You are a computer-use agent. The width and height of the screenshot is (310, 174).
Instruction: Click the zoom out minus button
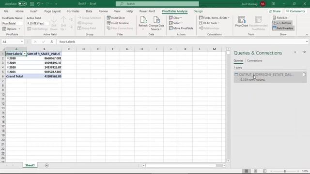point(271,171)
